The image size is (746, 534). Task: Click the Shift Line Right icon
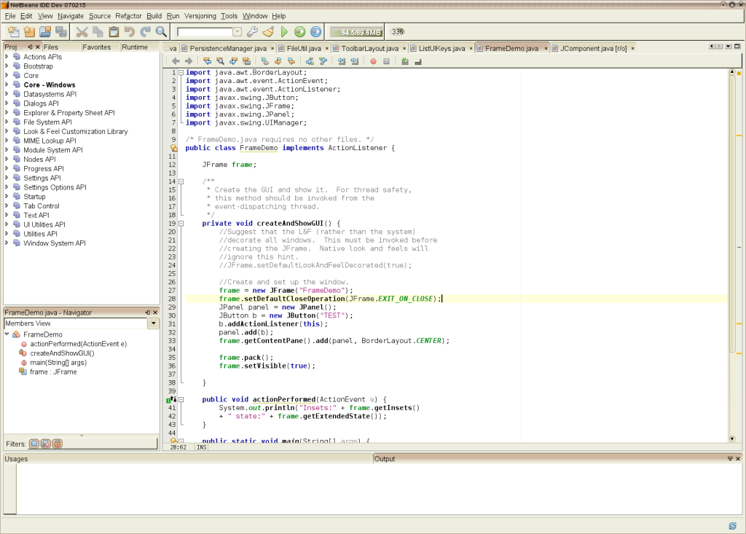tap(355, 61)
